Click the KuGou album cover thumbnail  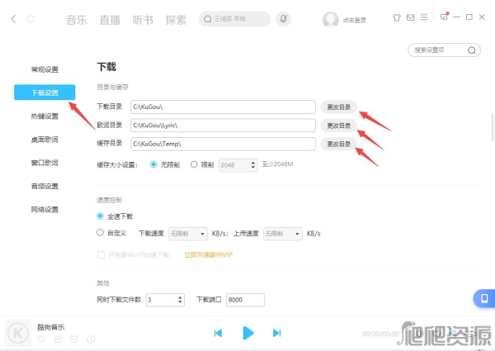[x=18, y=333]
